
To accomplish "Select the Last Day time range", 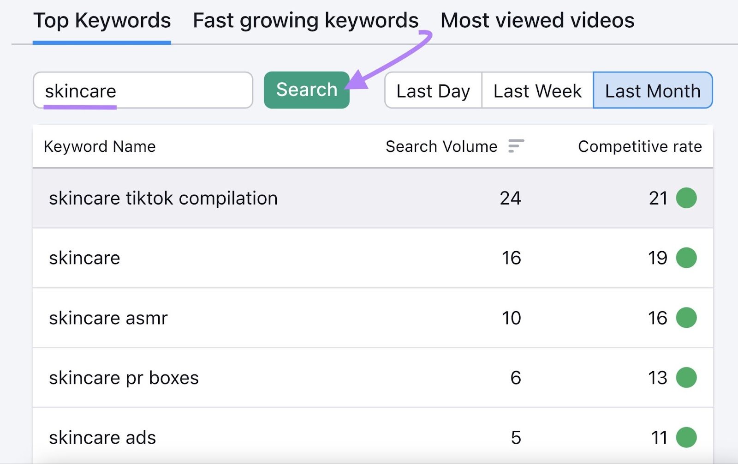I will click(x=433, y=91).
